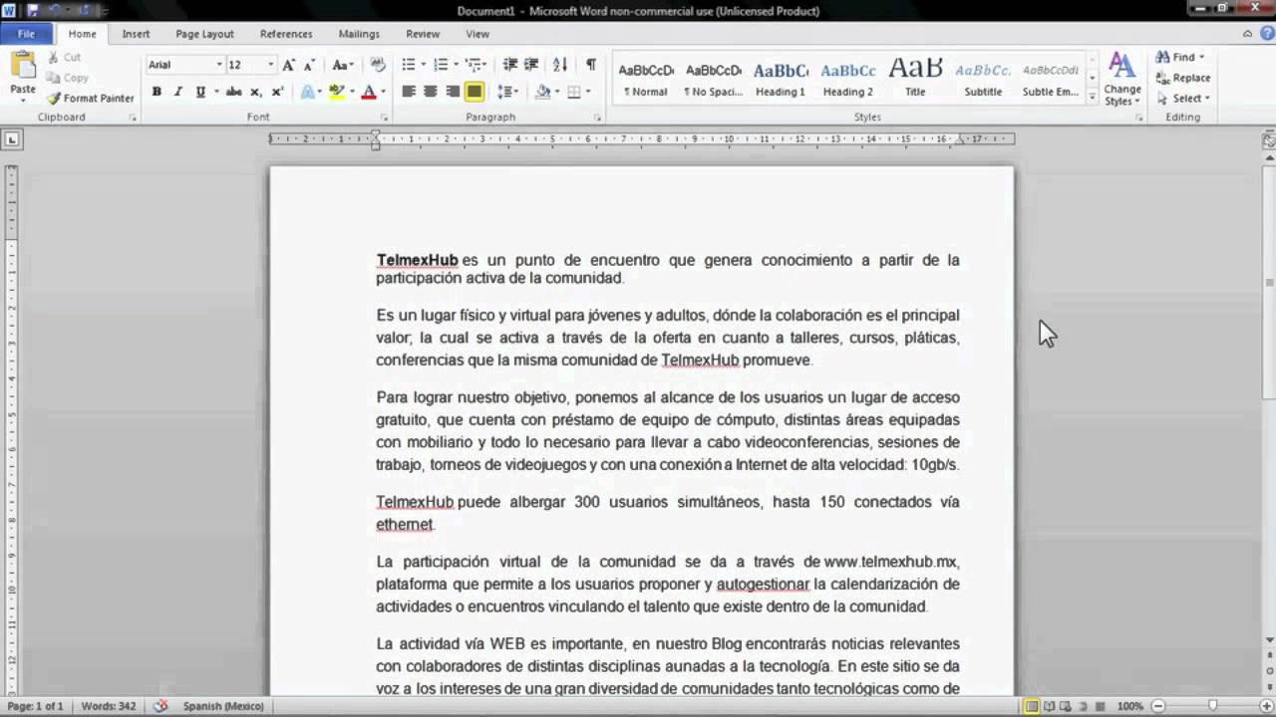The image size is (1276, 717).
Task: Toggle Underline formatting
Action: pos(200,92)
